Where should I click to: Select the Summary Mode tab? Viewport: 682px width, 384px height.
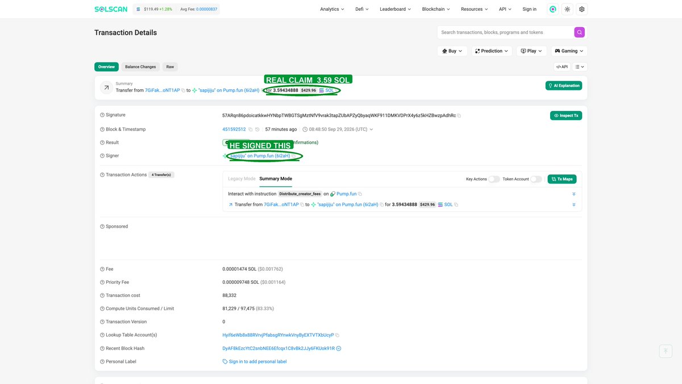[276, 179]
